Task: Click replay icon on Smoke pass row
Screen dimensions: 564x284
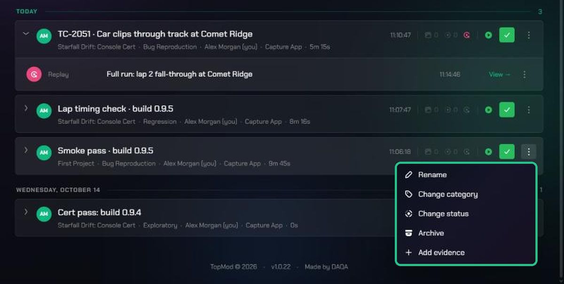Action: [467, 152]
